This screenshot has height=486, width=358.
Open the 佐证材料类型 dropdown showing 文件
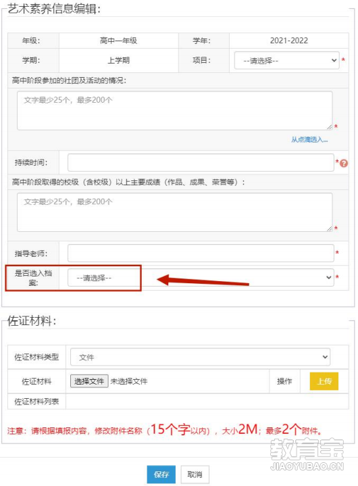click(200, 357)
